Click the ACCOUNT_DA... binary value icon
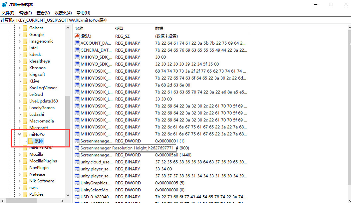This screenshot has height=203, width=351. pyautogui.click(x=77, y=43)
